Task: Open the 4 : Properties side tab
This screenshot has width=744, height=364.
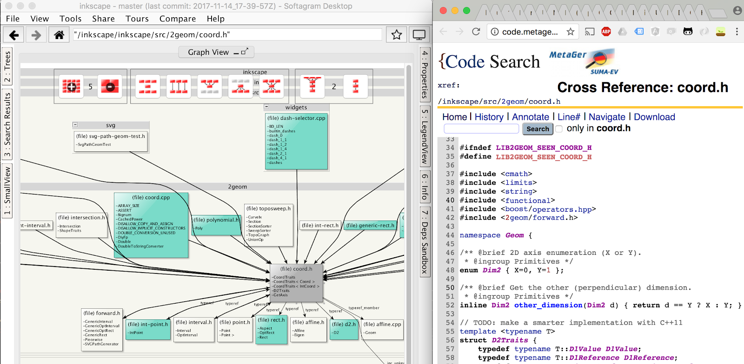Action: (425, 74)
